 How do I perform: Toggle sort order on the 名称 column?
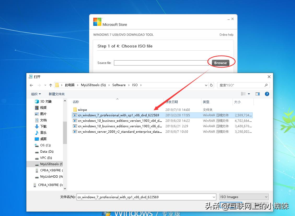coord(76,102)
